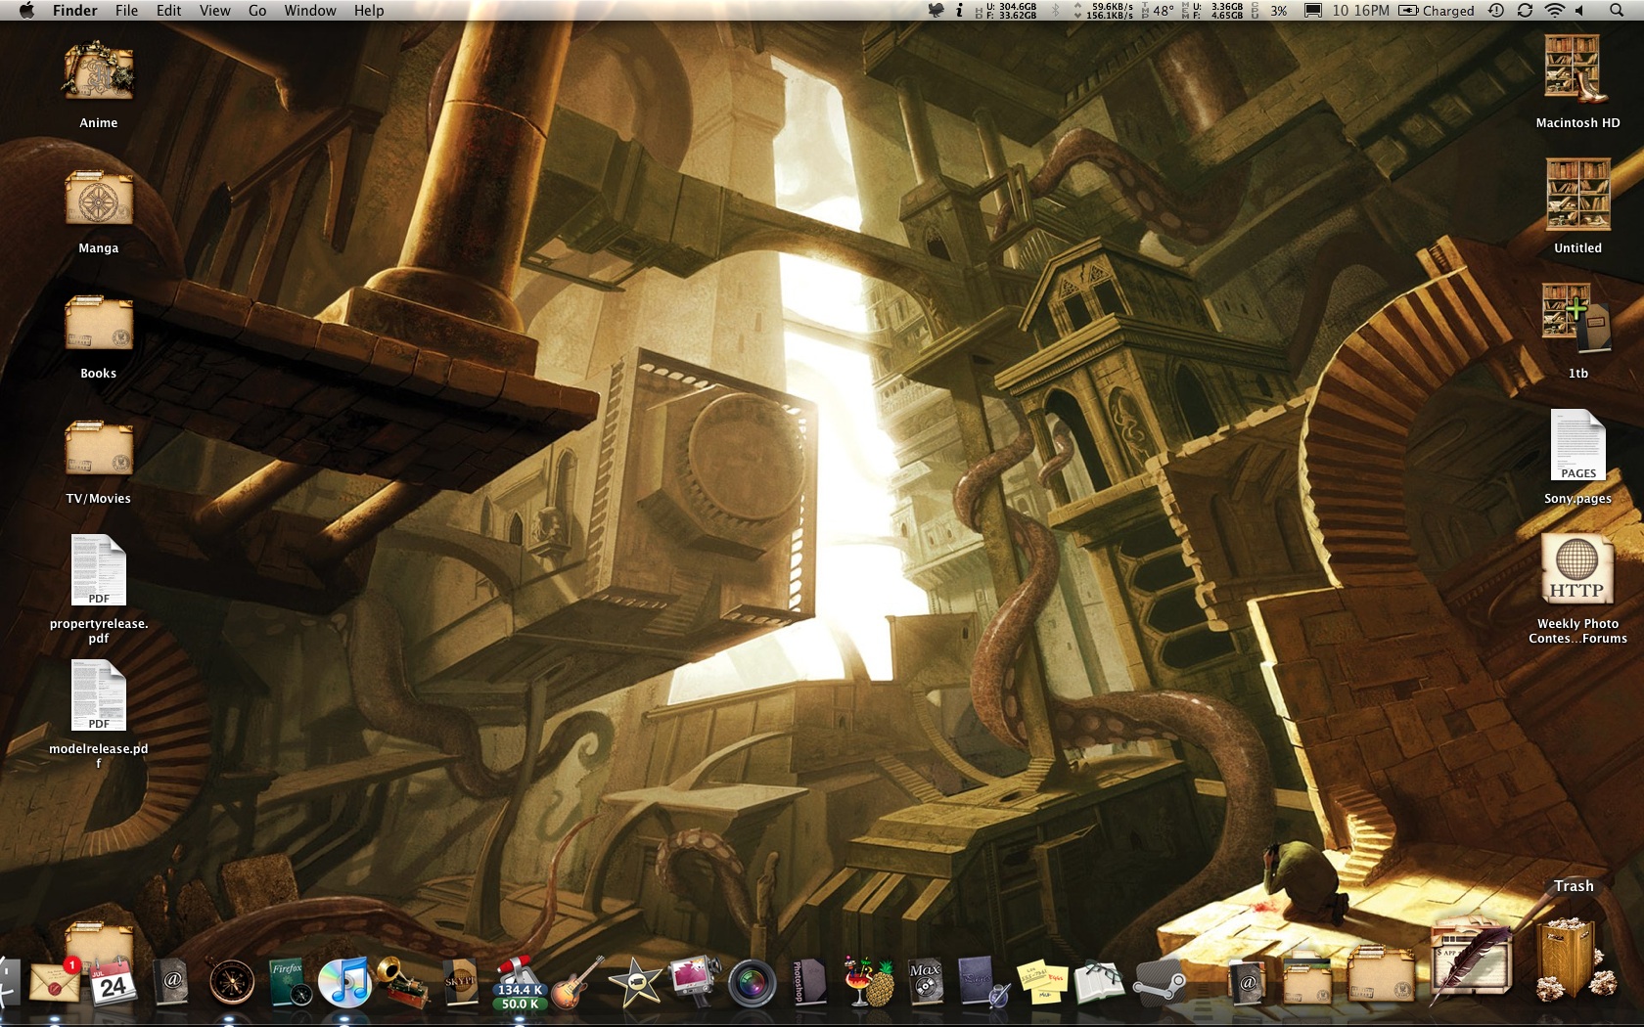The image size is (1644, 1027).
Task: Click the HD usage 304.6GB readout
Action: click(1006, 11)
